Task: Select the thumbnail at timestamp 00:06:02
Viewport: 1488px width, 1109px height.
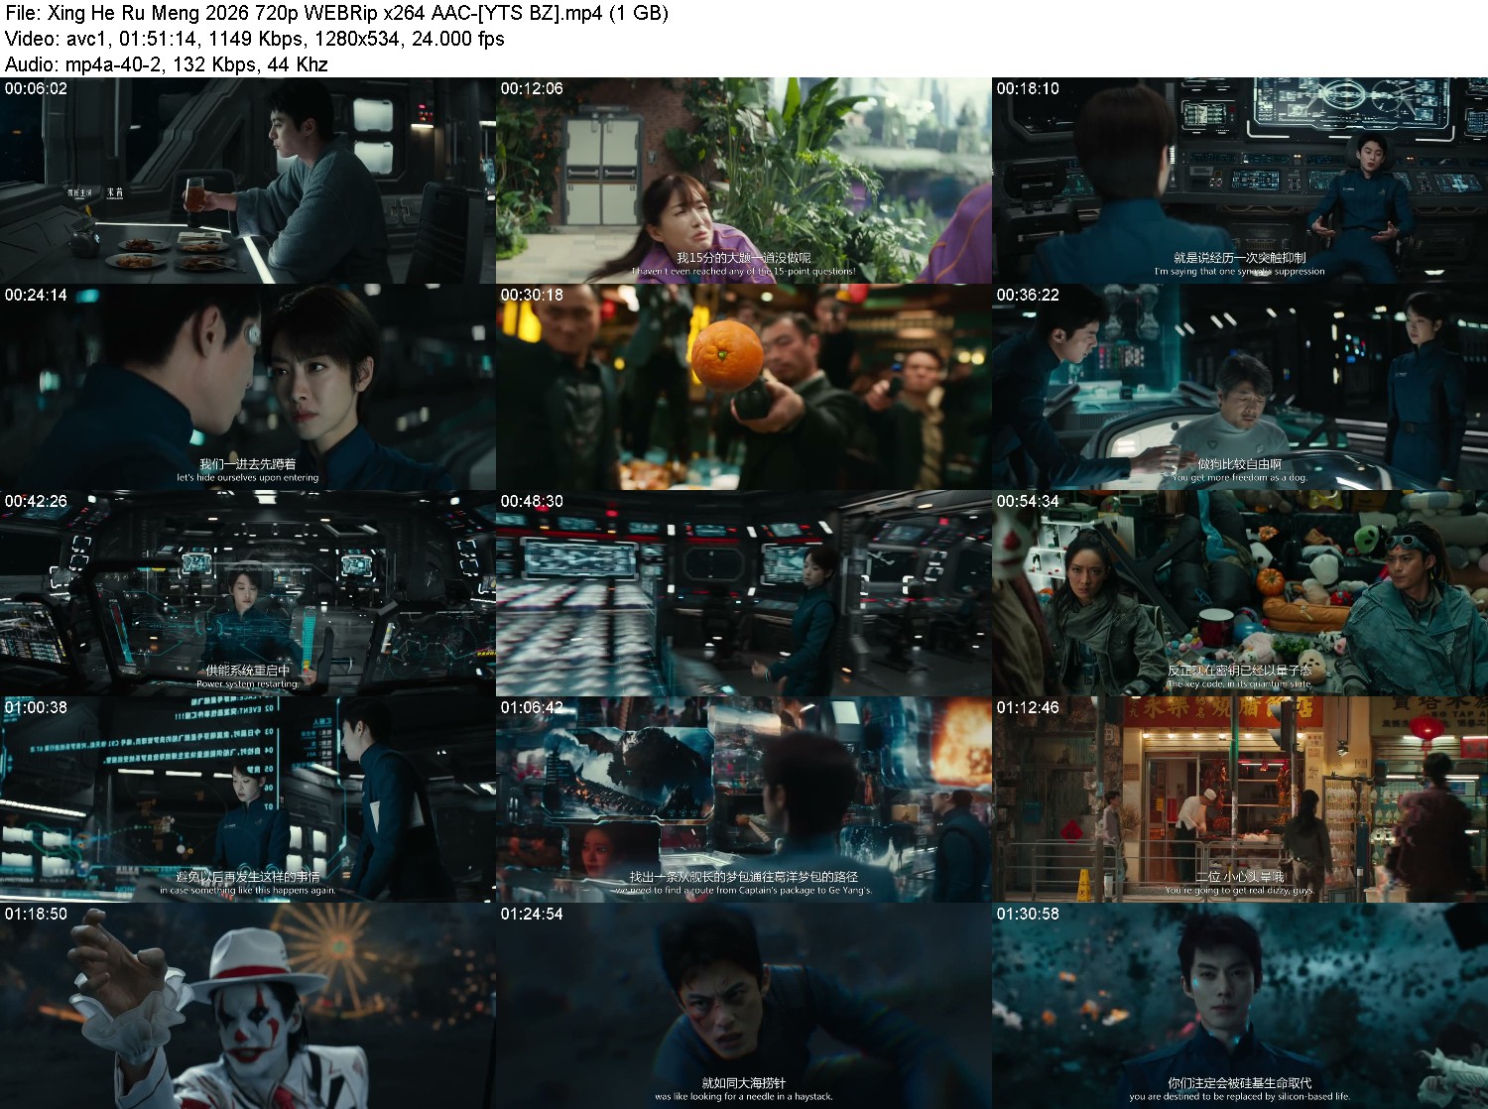Action: [x=248, y=181]
